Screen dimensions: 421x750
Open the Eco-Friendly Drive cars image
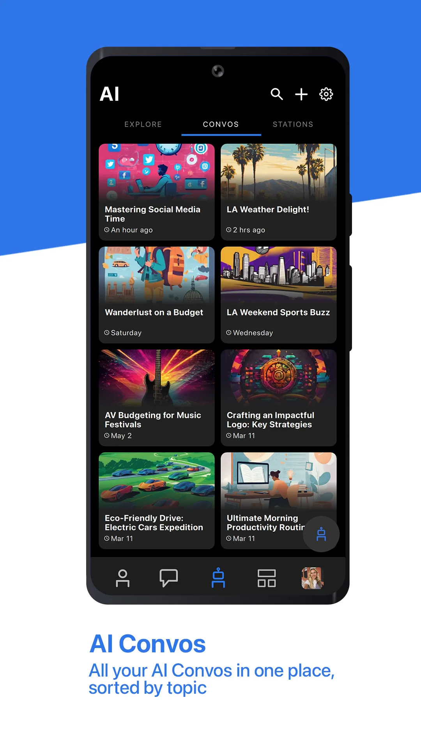(x=157, y=480)
